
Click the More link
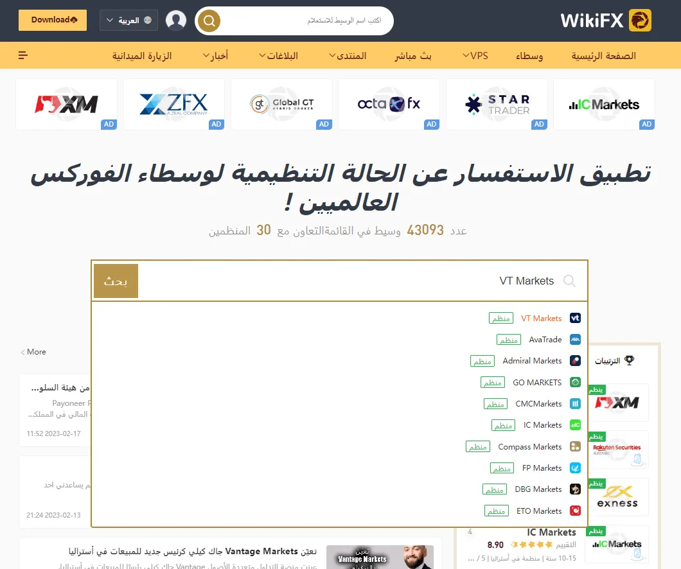click(x=33, y=351)
